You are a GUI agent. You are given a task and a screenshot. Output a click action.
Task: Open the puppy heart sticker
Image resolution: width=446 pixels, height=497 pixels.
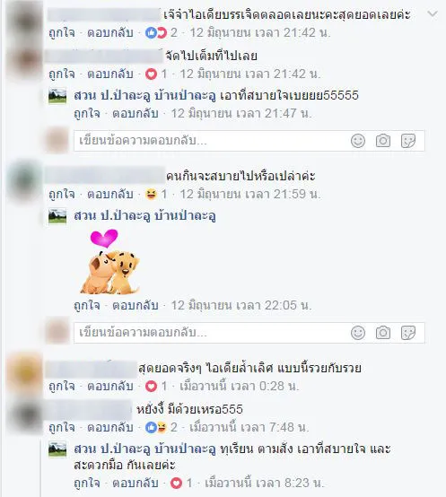click(109, 262)
